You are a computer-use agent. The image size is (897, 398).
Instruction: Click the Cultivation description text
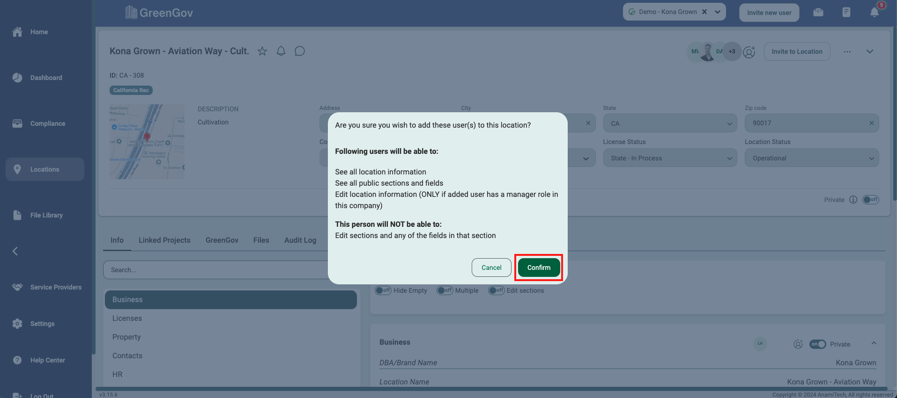(213, 122)
